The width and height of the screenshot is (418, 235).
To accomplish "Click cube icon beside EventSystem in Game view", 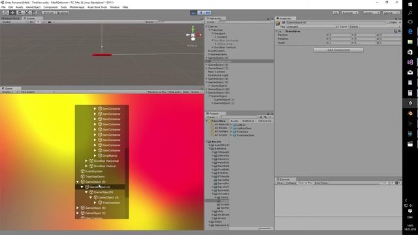I will [x=83, y=171].
